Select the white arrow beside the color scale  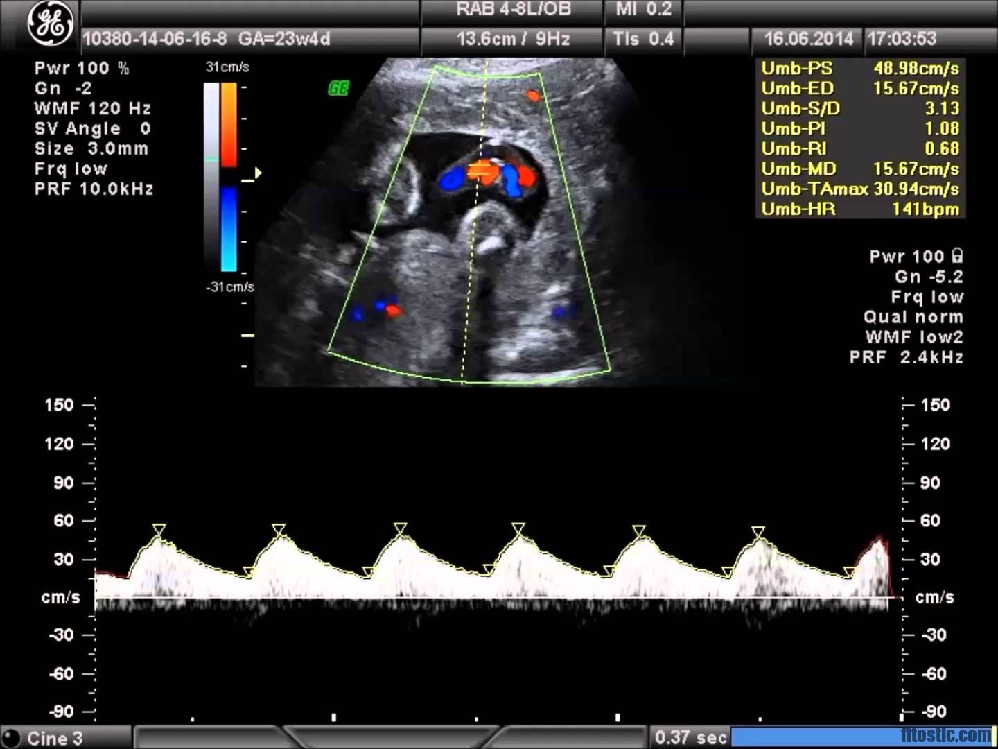click(258, 173)
